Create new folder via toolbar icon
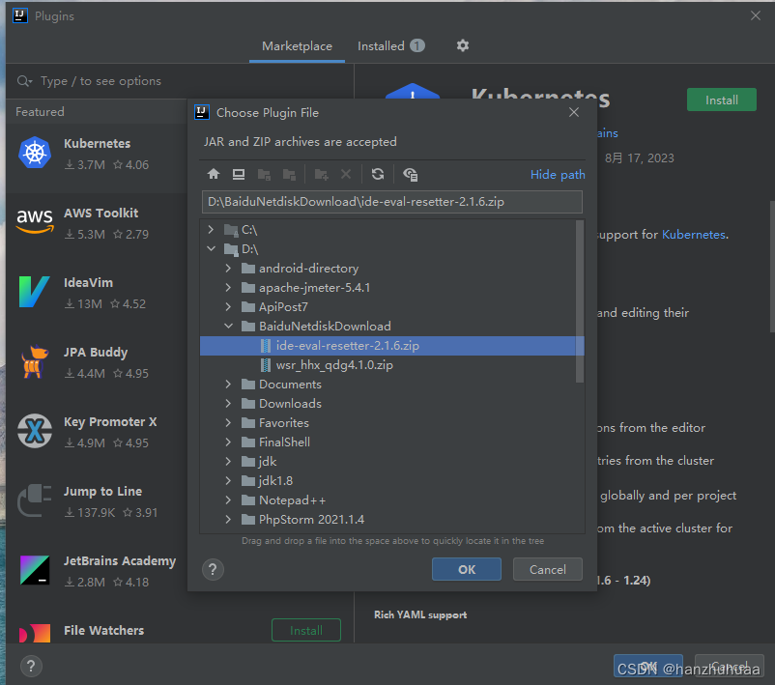775x685 pixels. 321,174
